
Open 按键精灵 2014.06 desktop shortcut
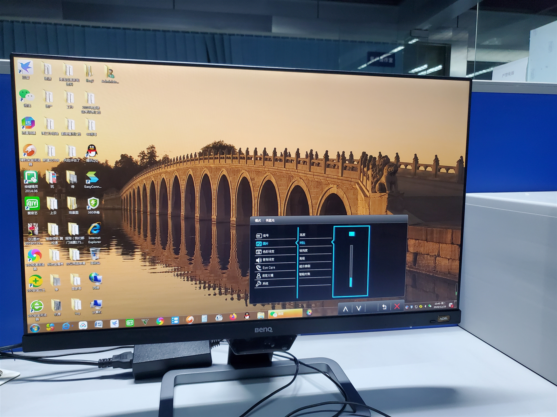pos(31,181)
